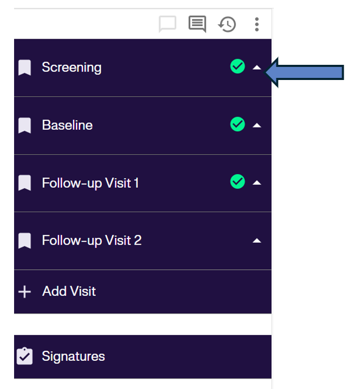
Task: Click Screening's green completed checkmark
Action: click(237, 67)
